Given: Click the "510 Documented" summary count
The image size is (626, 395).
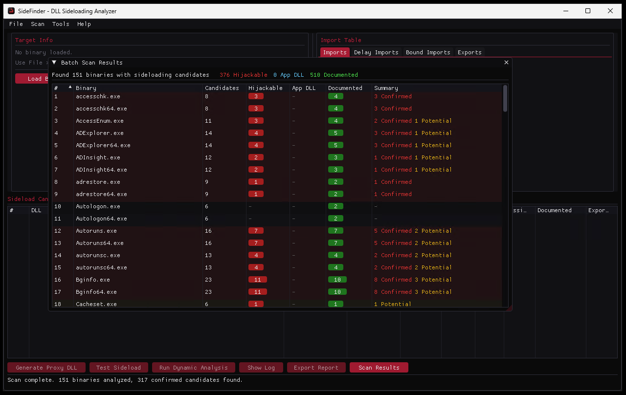Looking at the screenshot, I should point(334,75).
